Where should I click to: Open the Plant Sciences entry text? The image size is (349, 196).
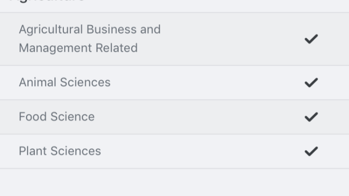[60, 151]
